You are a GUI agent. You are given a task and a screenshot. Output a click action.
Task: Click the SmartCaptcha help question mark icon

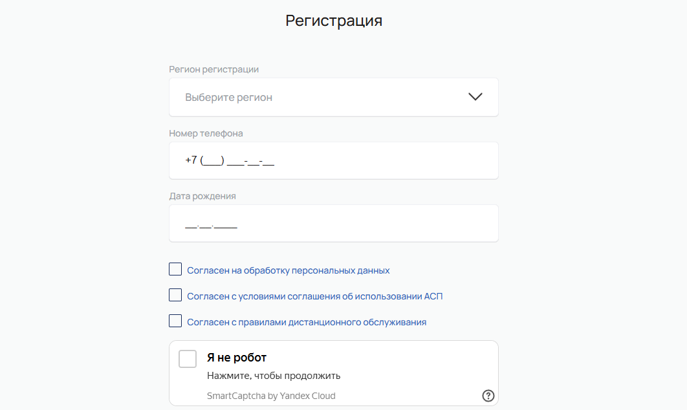point(488,396)
